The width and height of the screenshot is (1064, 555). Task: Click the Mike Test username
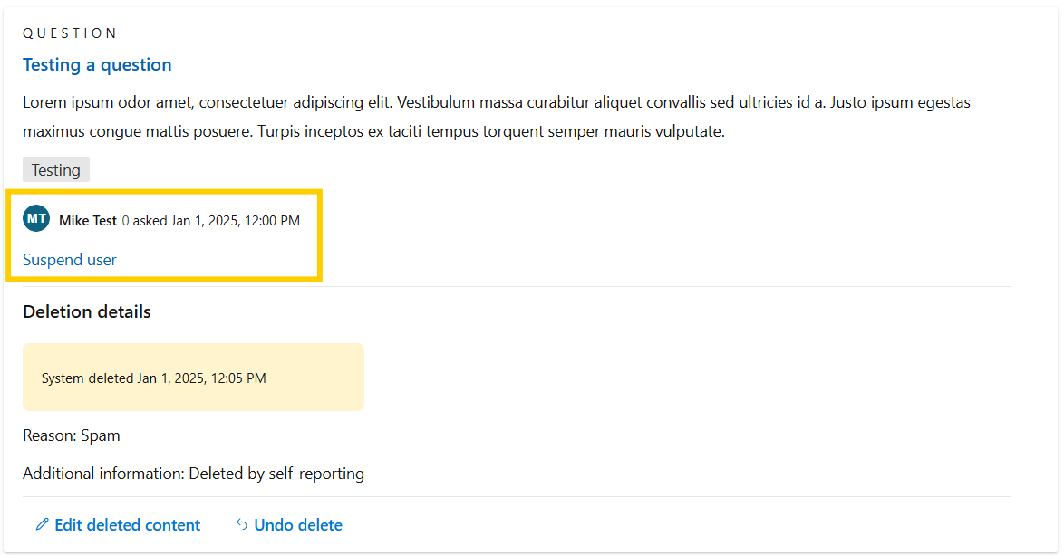point(88,220)
